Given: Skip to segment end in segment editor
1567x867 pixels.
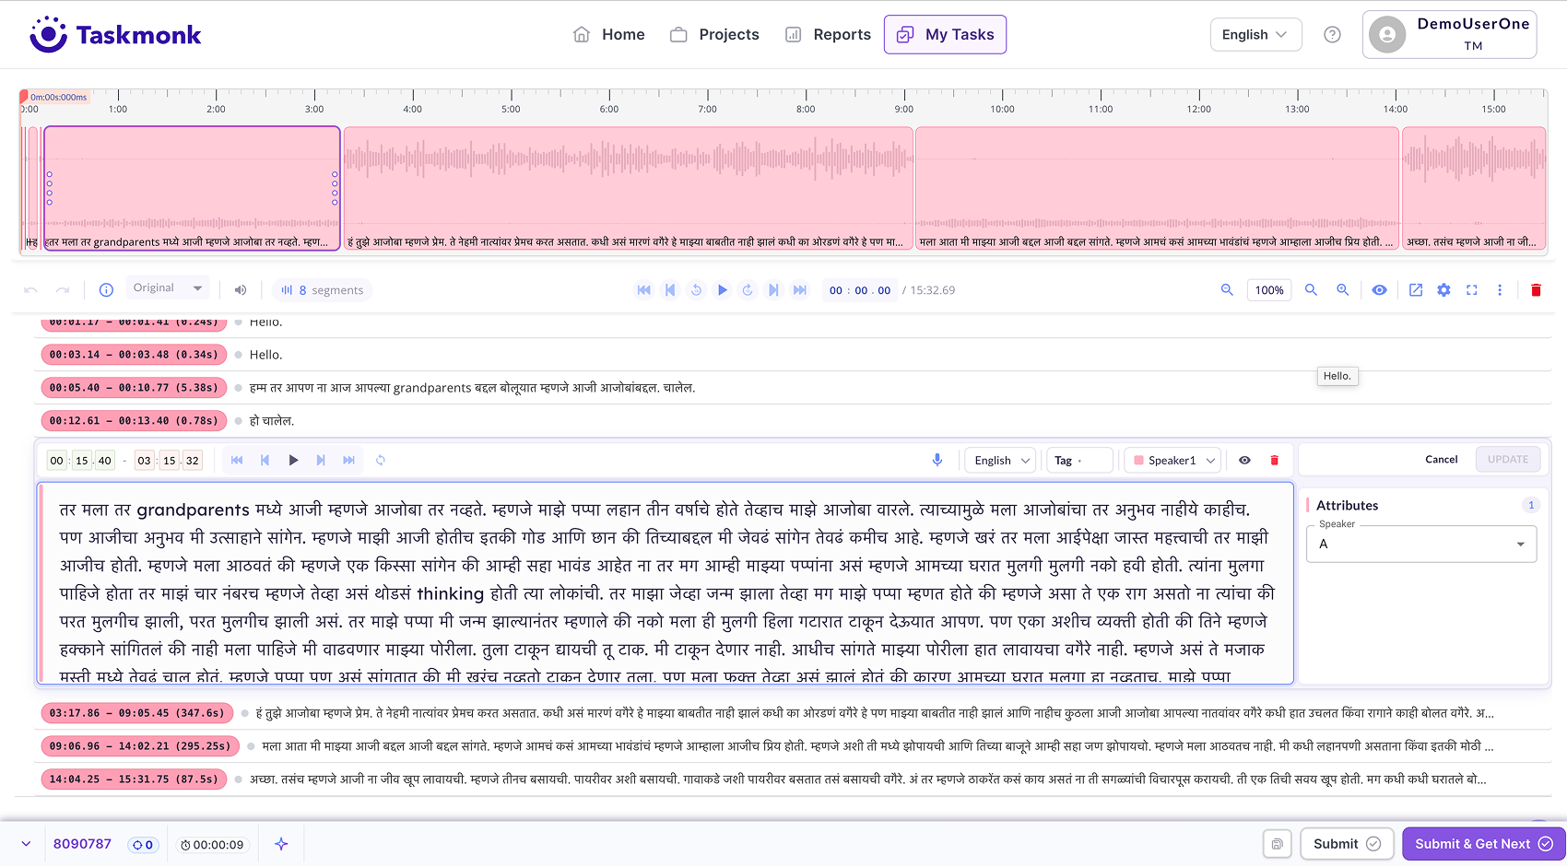Looking at the screenshot, I should point(348,460).
